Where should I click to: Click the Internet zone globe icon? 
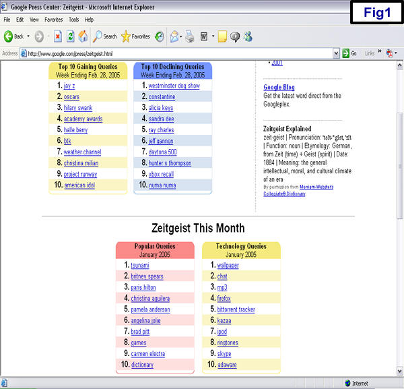[x=347, y=383]
